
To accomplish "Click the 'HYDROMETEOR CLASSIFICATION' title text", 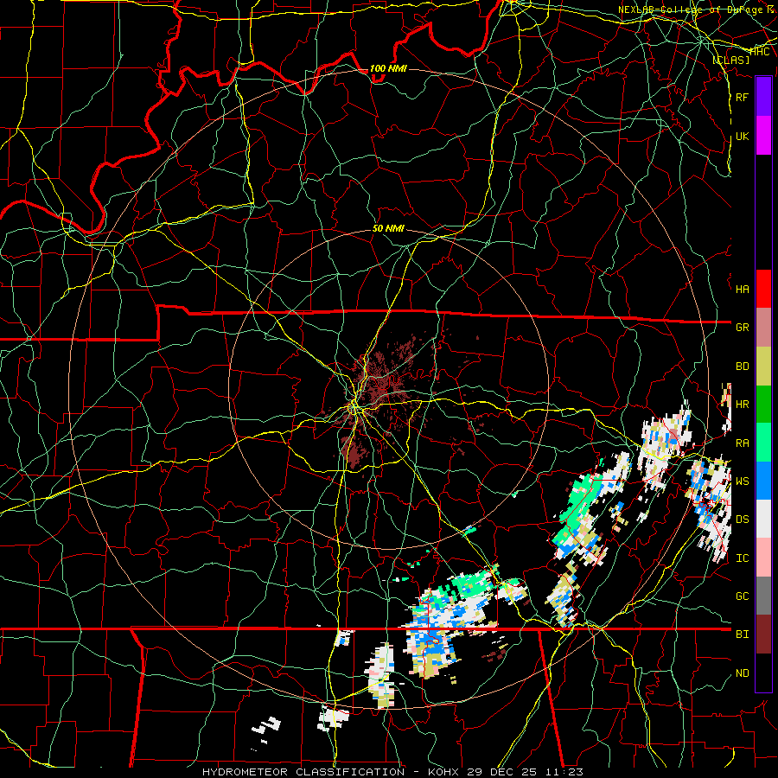I will 303,772.
